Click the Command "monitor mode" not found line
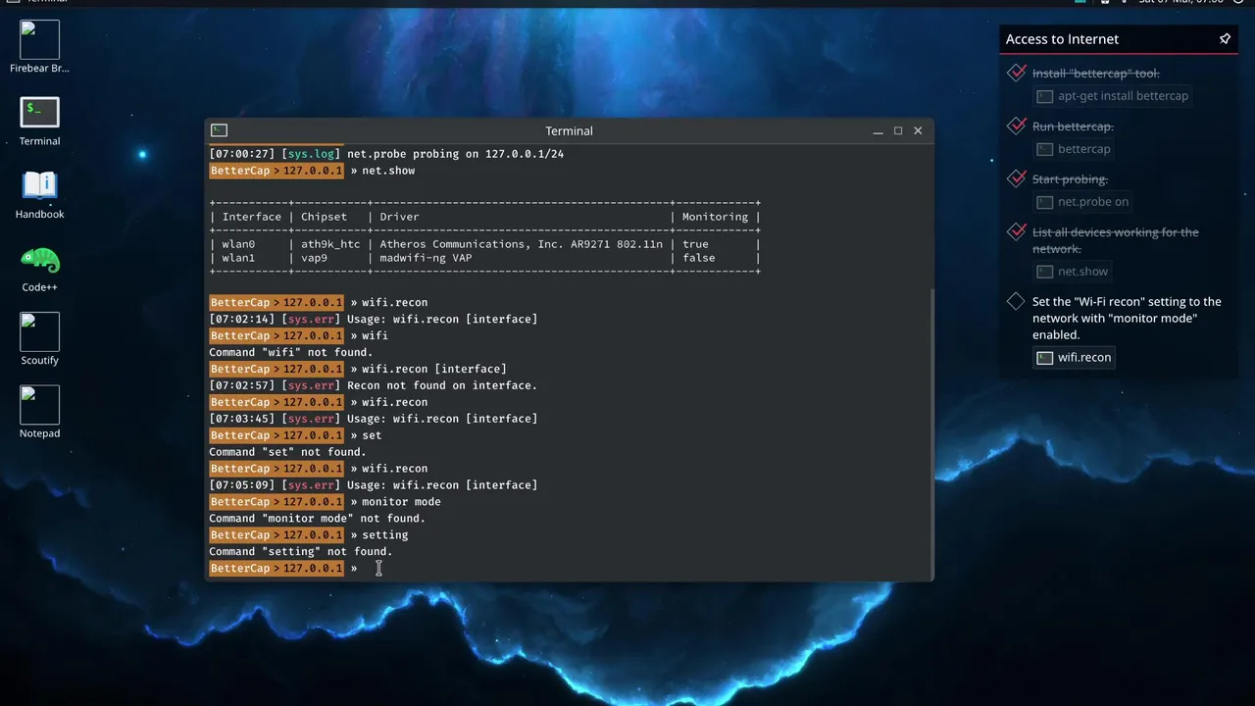This screenshot has height=706, width=1255. tap(317, 519)
